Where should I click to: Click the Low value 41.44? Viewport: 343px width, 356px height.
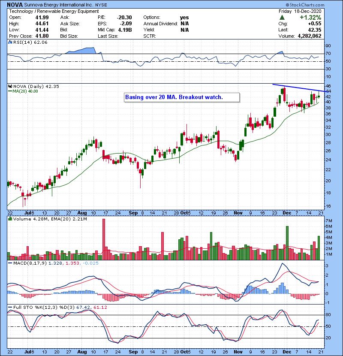[x=42, y=30]
